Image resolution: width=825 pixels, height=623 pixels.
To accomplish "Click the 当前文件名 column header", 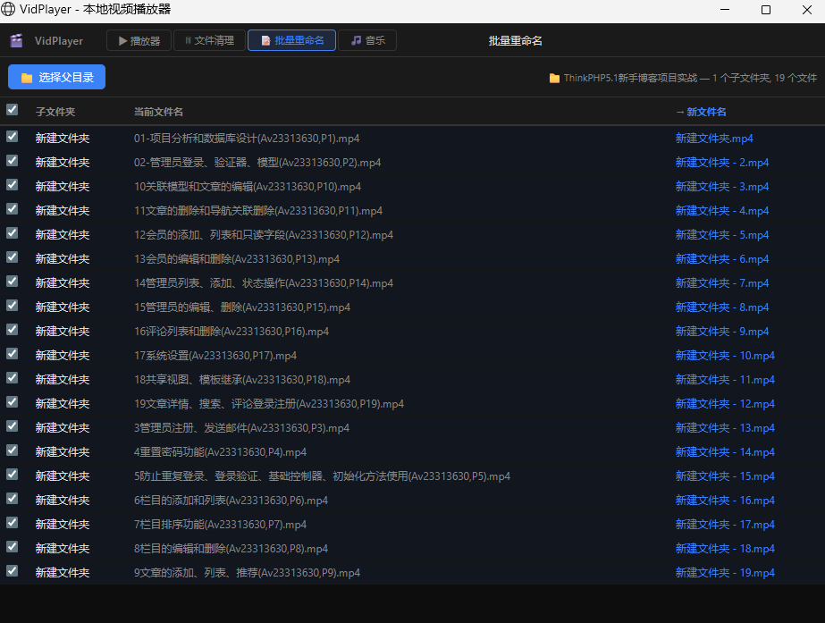I will pos(158,112).
